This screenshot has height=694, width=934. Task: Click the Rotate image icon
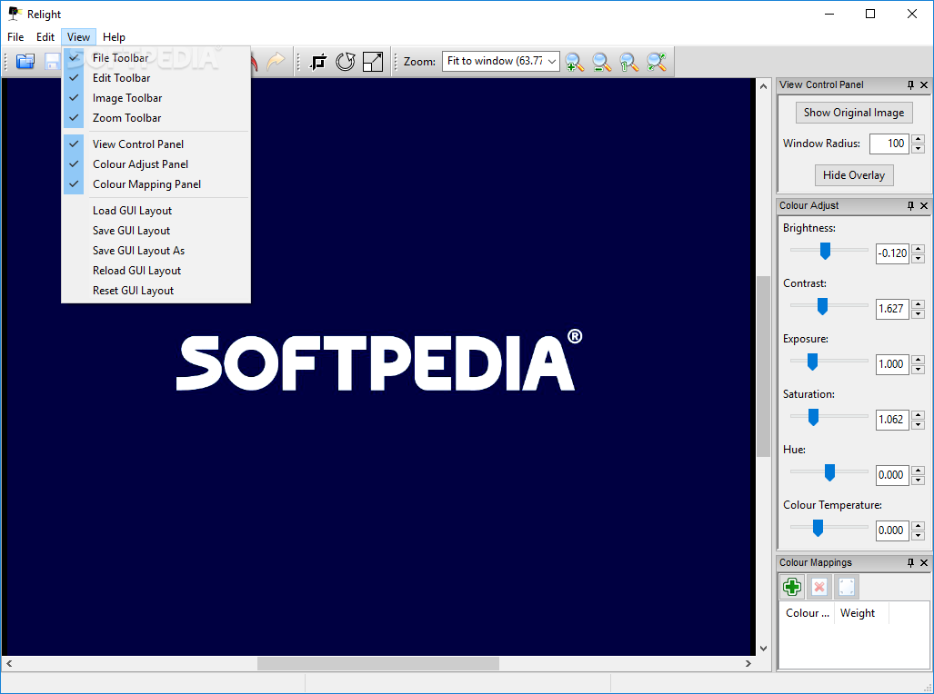[x=346, y=61]
